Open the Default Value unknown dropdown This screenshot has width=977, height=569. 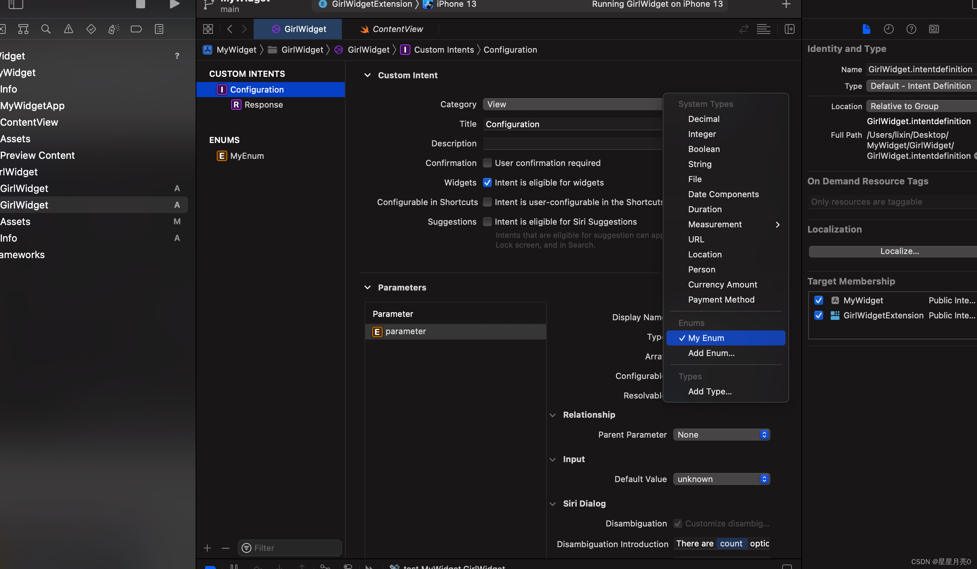[721, 479]
